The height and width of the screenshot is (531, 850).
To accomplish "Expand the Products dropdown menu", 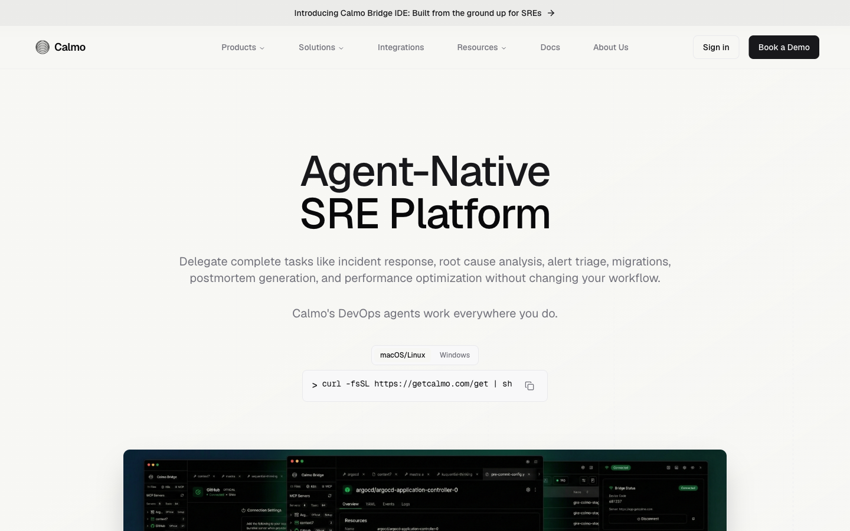I will (239, 47).
